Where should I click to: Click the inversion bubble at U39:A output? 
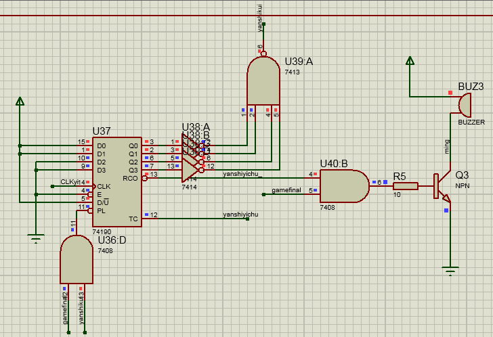point(263,53)
